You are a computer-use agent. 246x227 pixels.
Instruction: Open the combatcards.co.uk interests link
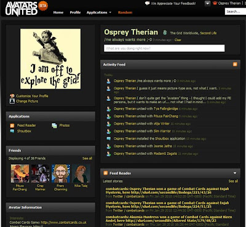tap(63, 223)
